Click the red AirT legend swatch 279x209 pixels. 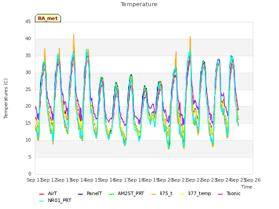click(41, 194)
